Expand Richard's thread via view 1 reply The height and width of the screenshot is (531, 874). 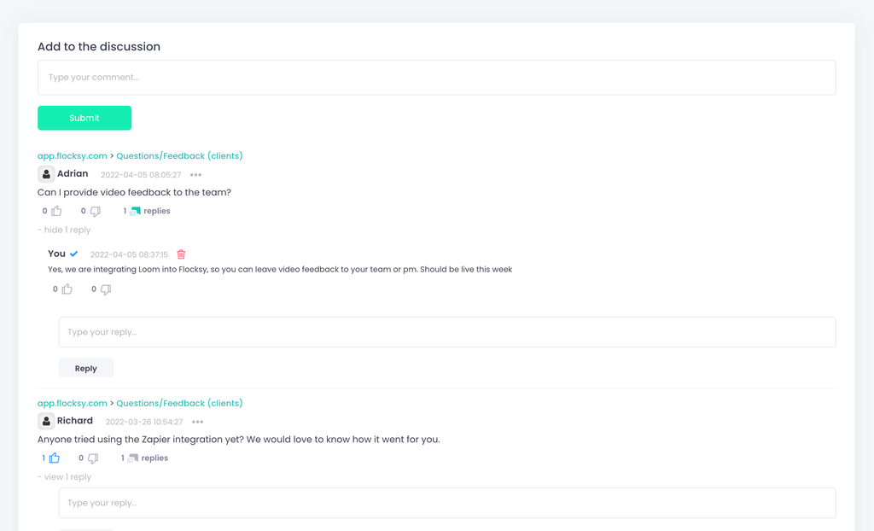pyautogui.click(x=65, y=477)
